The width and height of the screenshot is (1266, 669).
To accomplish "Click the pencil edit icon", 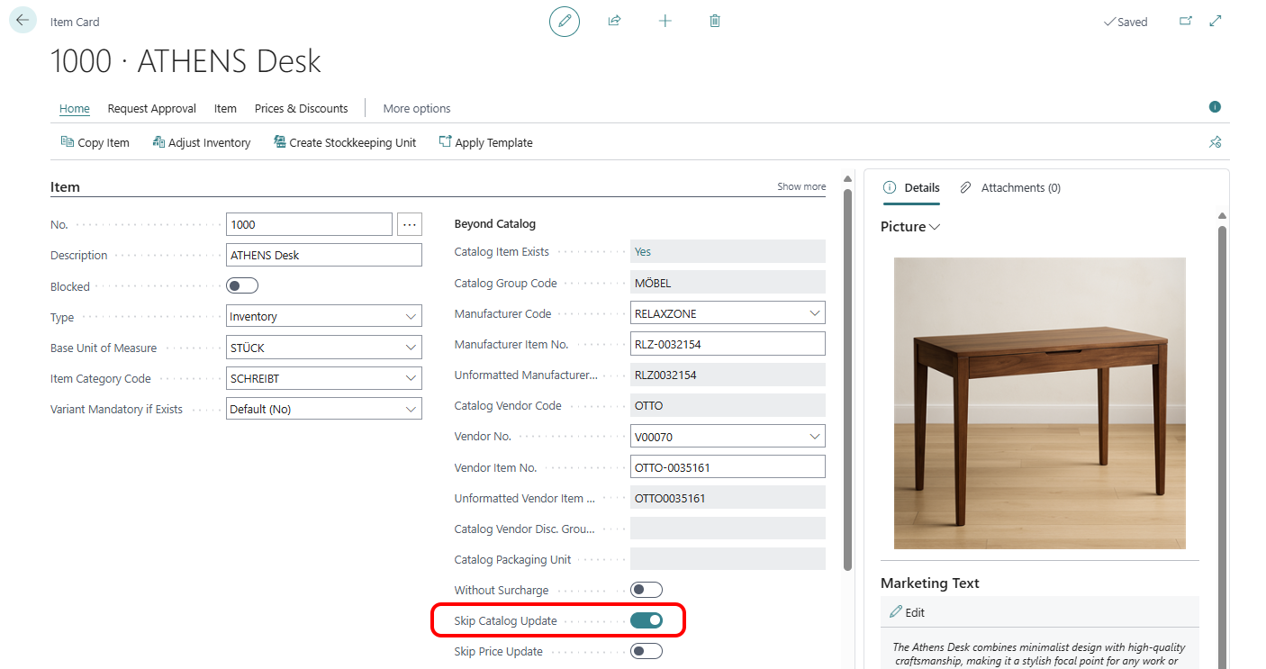I will pos(565,21).
